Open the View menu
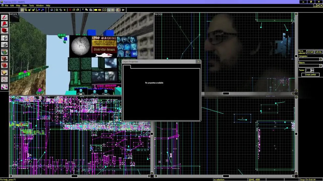 point(24,5)
